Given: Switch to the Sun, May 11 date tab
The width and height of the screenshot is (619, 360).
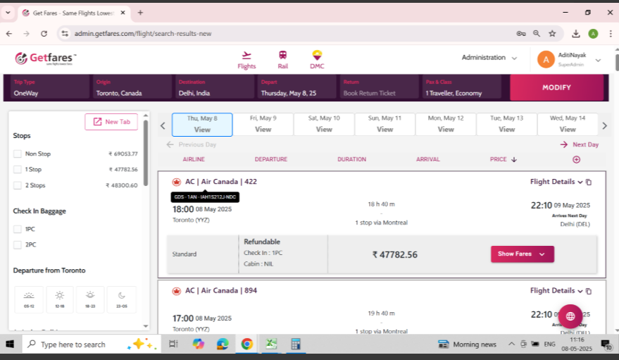Looking at the screenshot, I should [x=384, y=124].
